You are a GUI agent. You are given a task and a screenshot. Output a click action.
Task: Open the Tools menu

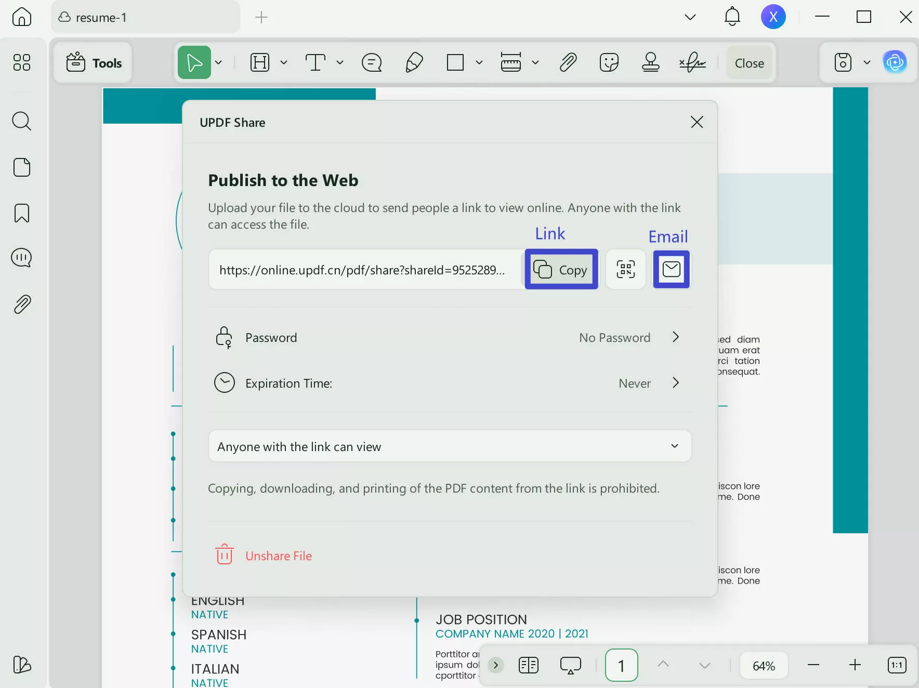(x=94, y=63)
